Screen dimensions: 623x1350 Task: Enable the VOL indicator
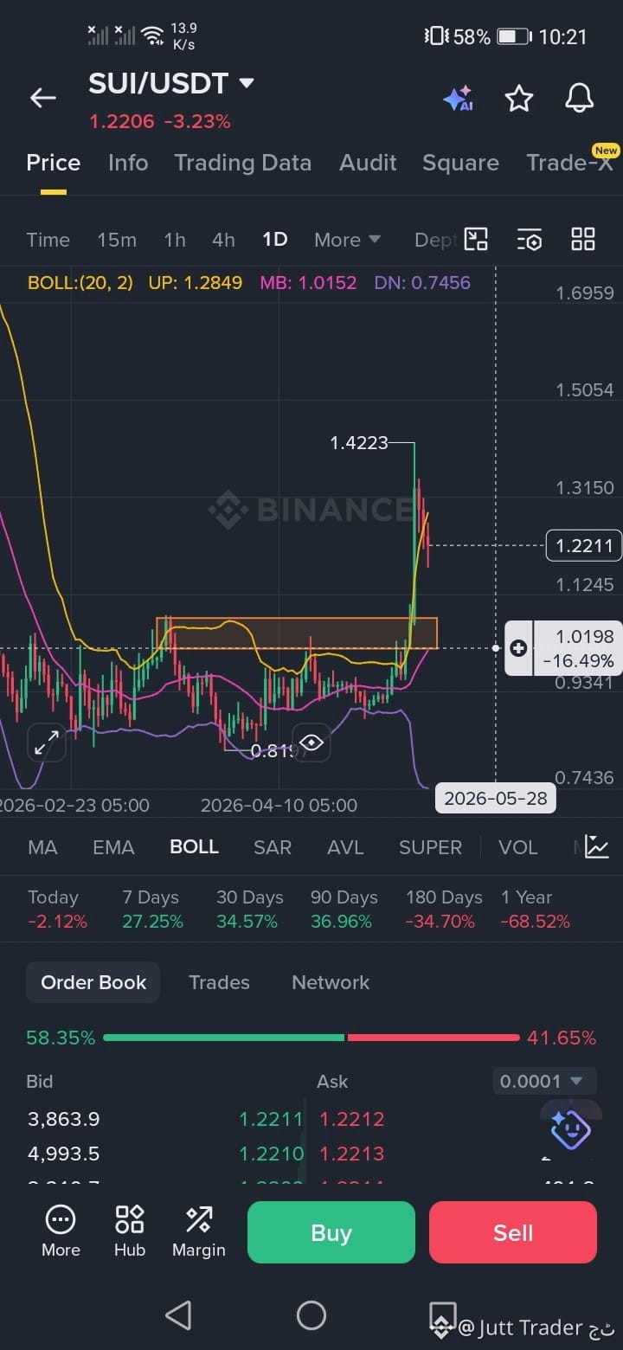click(517, 847)
